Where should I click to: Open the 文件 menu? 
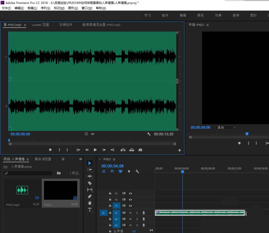coord(6,8)
